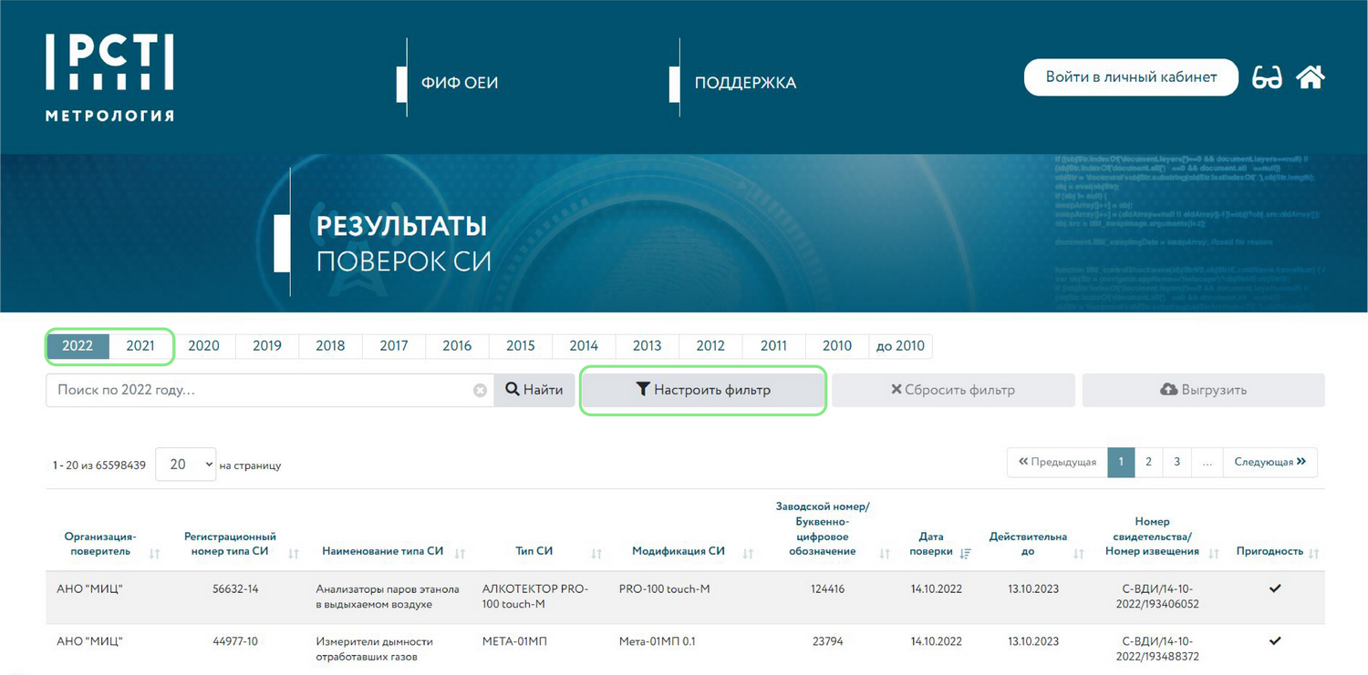Click the РСТ Метрология logo
This screenshot has width=1368, height=675.
109,77
